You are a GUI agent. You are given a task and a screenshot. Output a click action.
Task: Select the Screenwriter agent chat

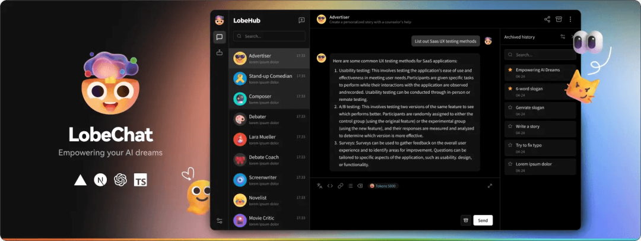pos(269,180)
